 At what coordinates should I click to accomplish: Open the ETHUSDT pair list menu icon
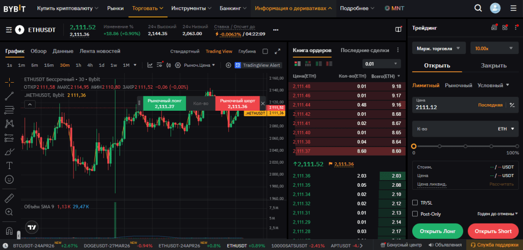click(x=9, y=30)
